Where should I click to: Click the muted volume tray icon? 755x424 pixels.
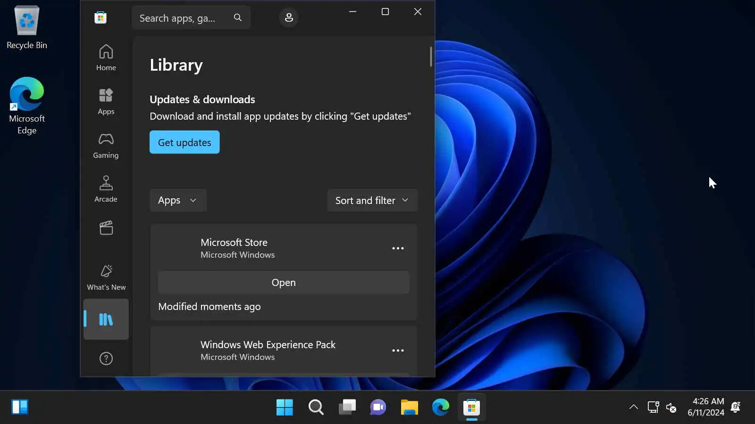coord(671,408)
